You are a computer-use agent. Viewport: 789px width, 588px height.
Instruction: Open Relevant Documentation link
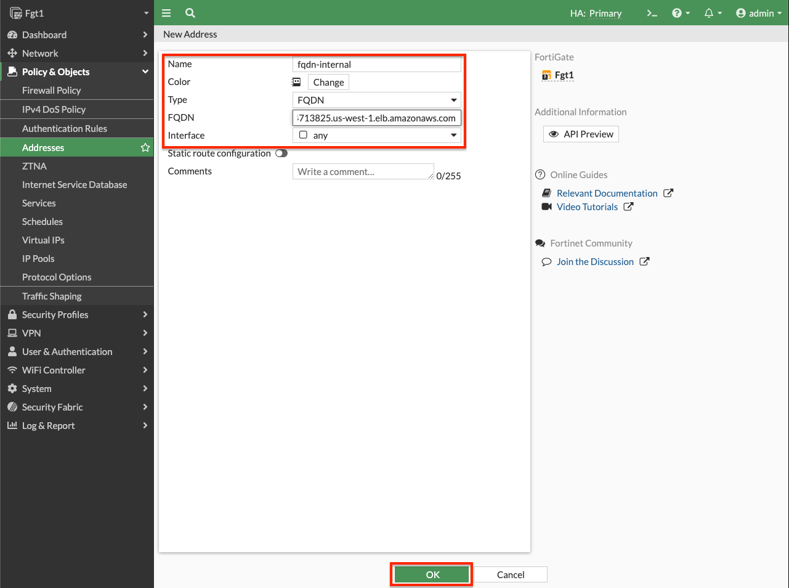click(607, 193)
